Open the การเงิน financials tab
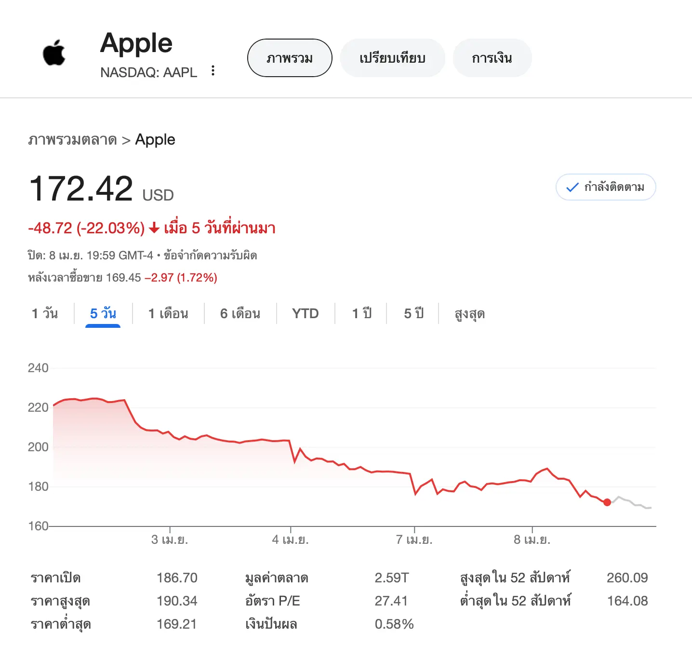The width and height of the screenshot is (692, 646). click(492, 58)
